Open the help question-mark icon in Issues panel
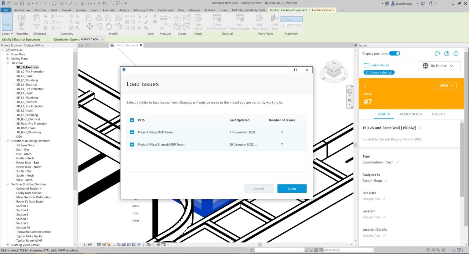The width and height of the screenshot is (469, 254). coord(447,54)
